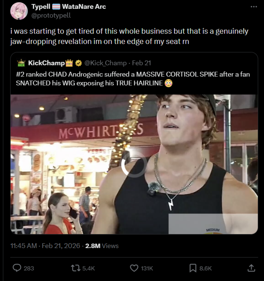This screenshot has height=281, width=264.
Task: Click the 131K likes count
Action: 147,268
